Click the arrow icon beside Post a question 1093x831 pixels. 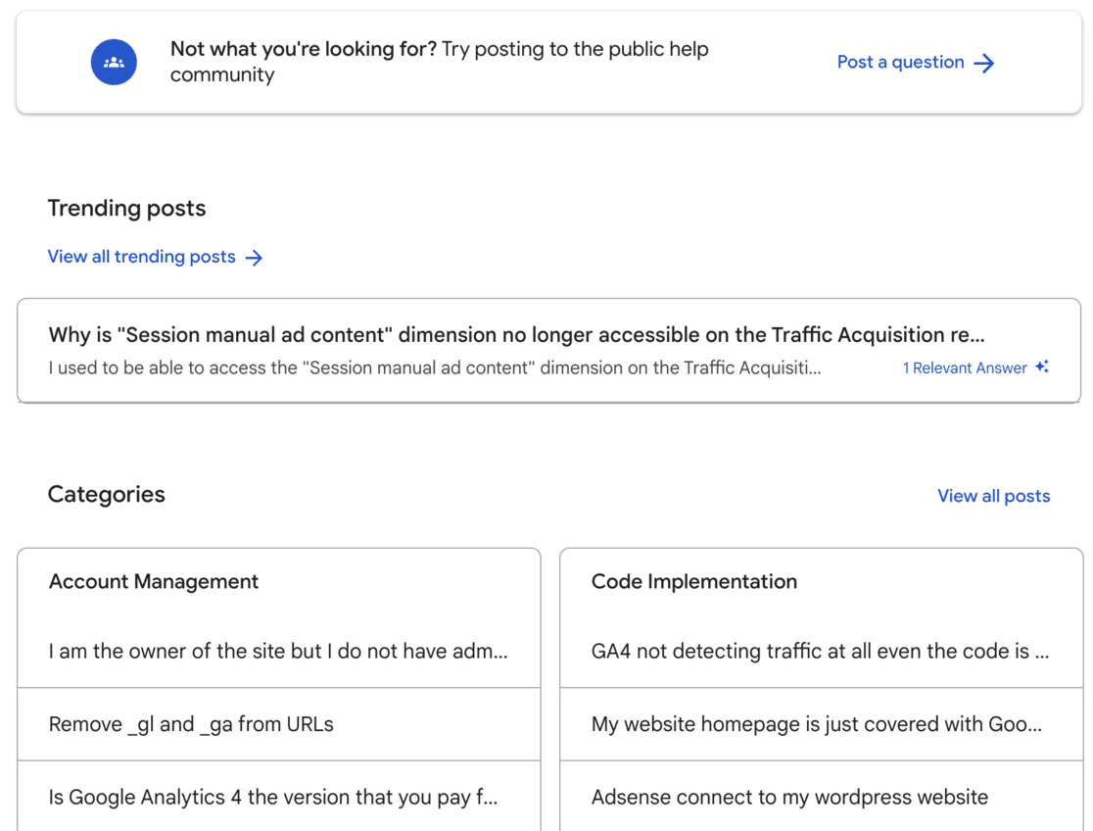point(984,64)
